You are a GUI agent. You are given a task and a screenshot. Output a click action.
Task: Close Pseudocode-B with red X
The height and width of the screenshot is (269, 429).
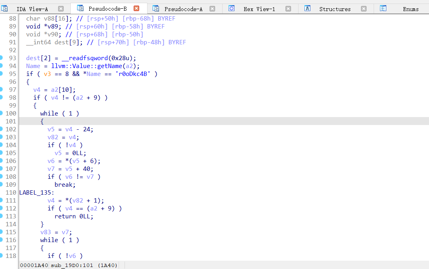point(136,8)
